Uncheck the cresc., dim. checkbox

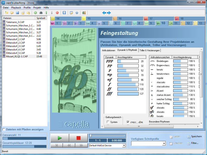coord(128,122)
